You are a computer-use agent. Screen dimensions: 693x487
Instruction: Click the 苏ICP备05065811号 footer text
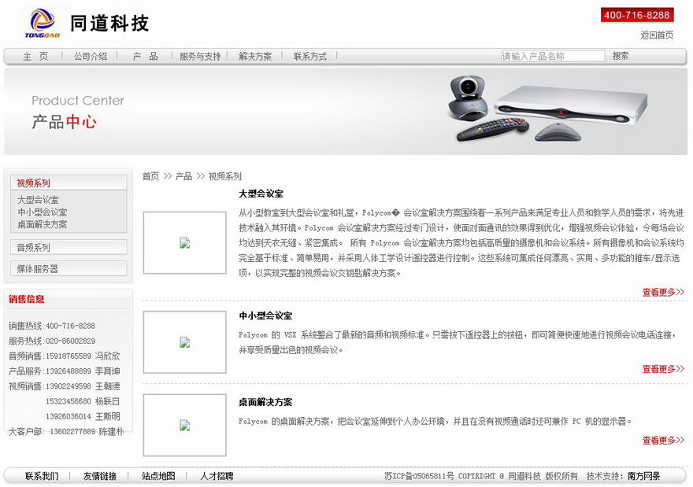tap(419, 477)
